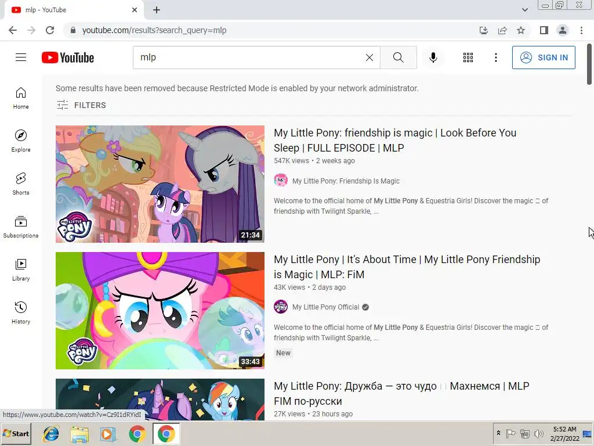This screenshot has height=446, width=594.
Task: Toggle the Chrome side panel
Action: (544, 30)
